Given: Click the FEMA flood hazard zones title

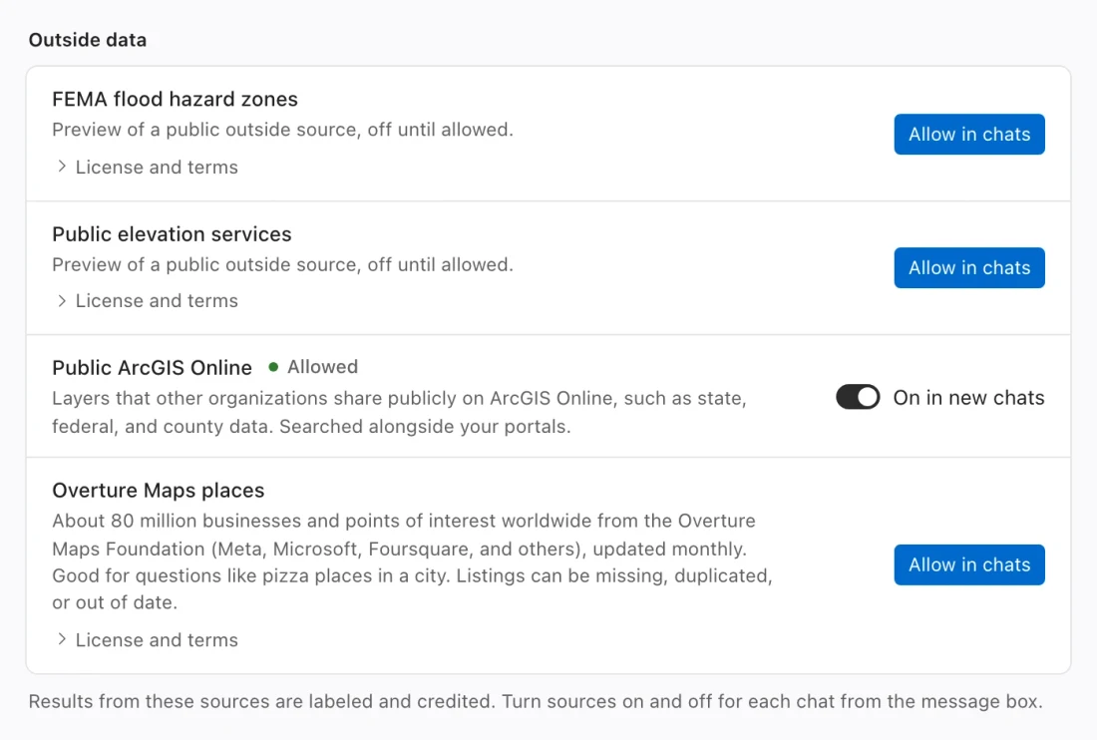Looking at the screenshot, I should 175,100.
